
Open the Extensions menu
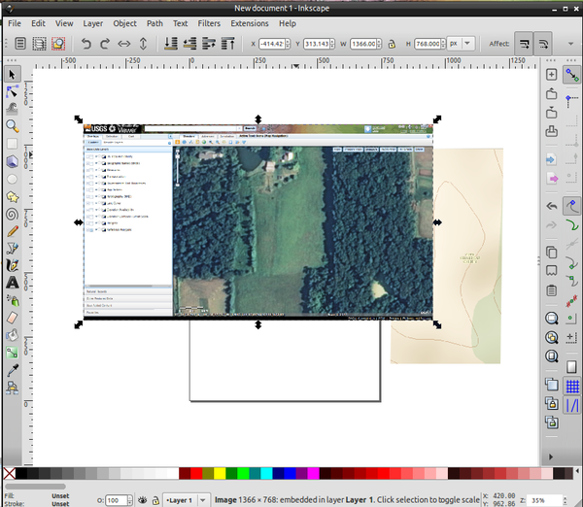pos(249,22)
